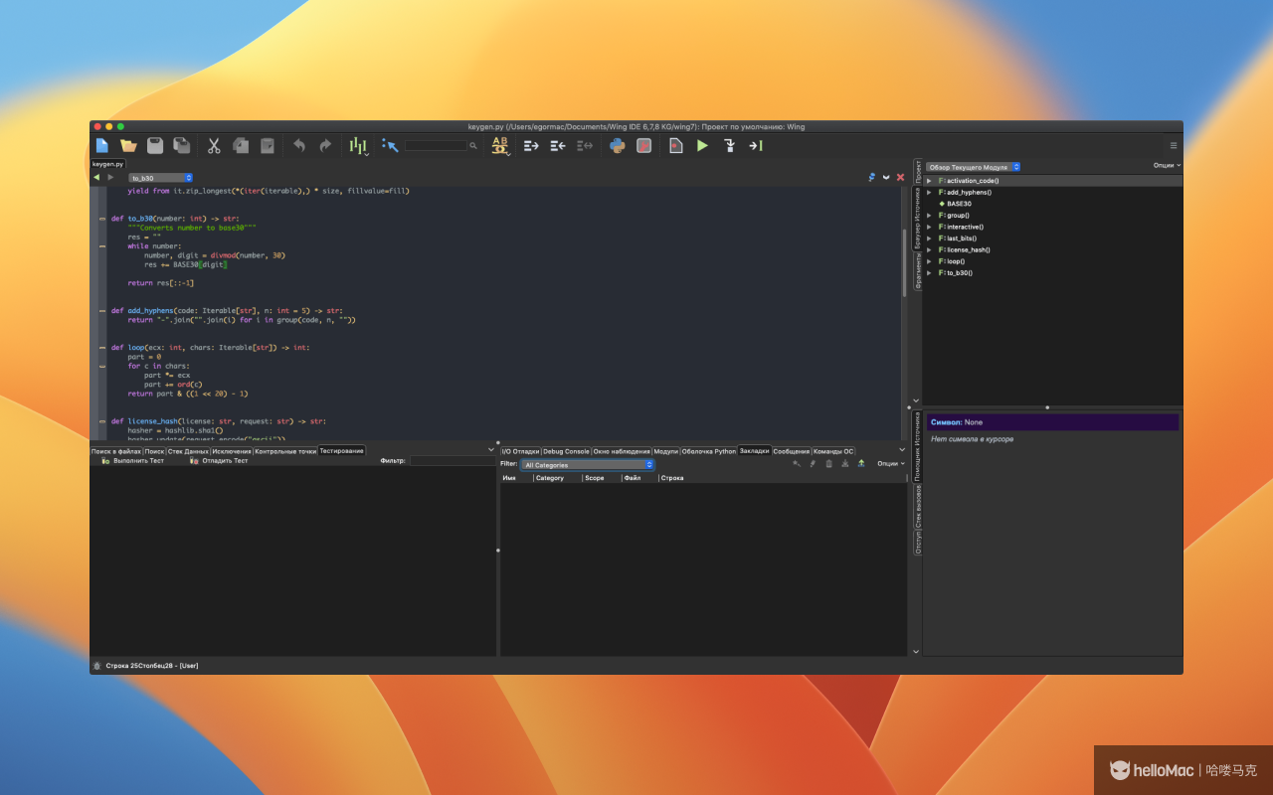Open the All Categories filter dropdown
Viewport: 1273px width, 795px height.
pyautogui.click(x=588, y=464)
